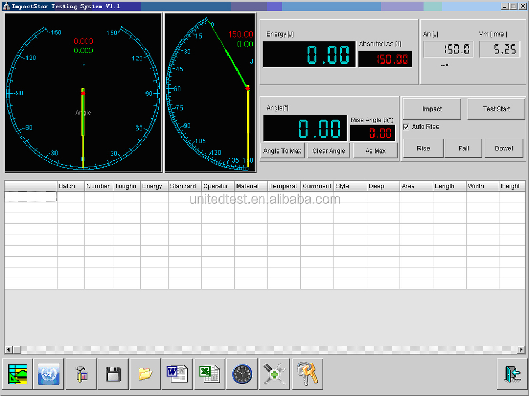Exit the program via door icon
The width and height of the screenshot is (529, 396).
[512, 374]
